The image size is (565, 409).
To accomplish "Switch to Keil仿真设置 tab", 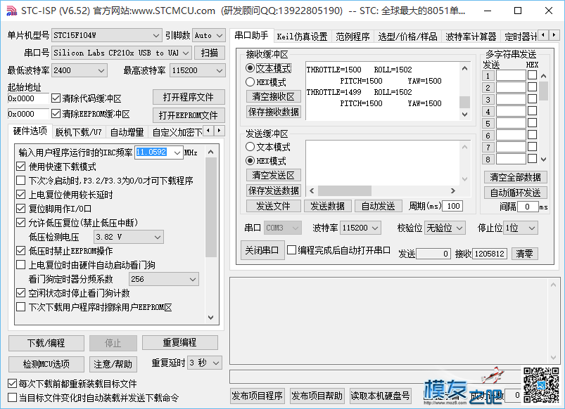I will [x=302, y=37].
